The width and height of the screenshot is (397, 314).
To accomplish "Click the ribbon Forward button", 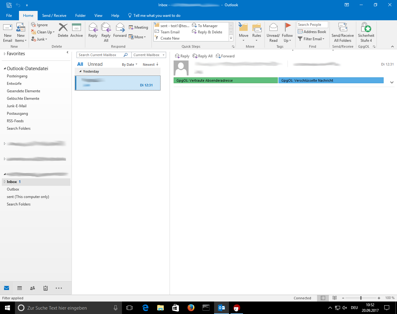I will pyautogui.click(x=120, y=30).
